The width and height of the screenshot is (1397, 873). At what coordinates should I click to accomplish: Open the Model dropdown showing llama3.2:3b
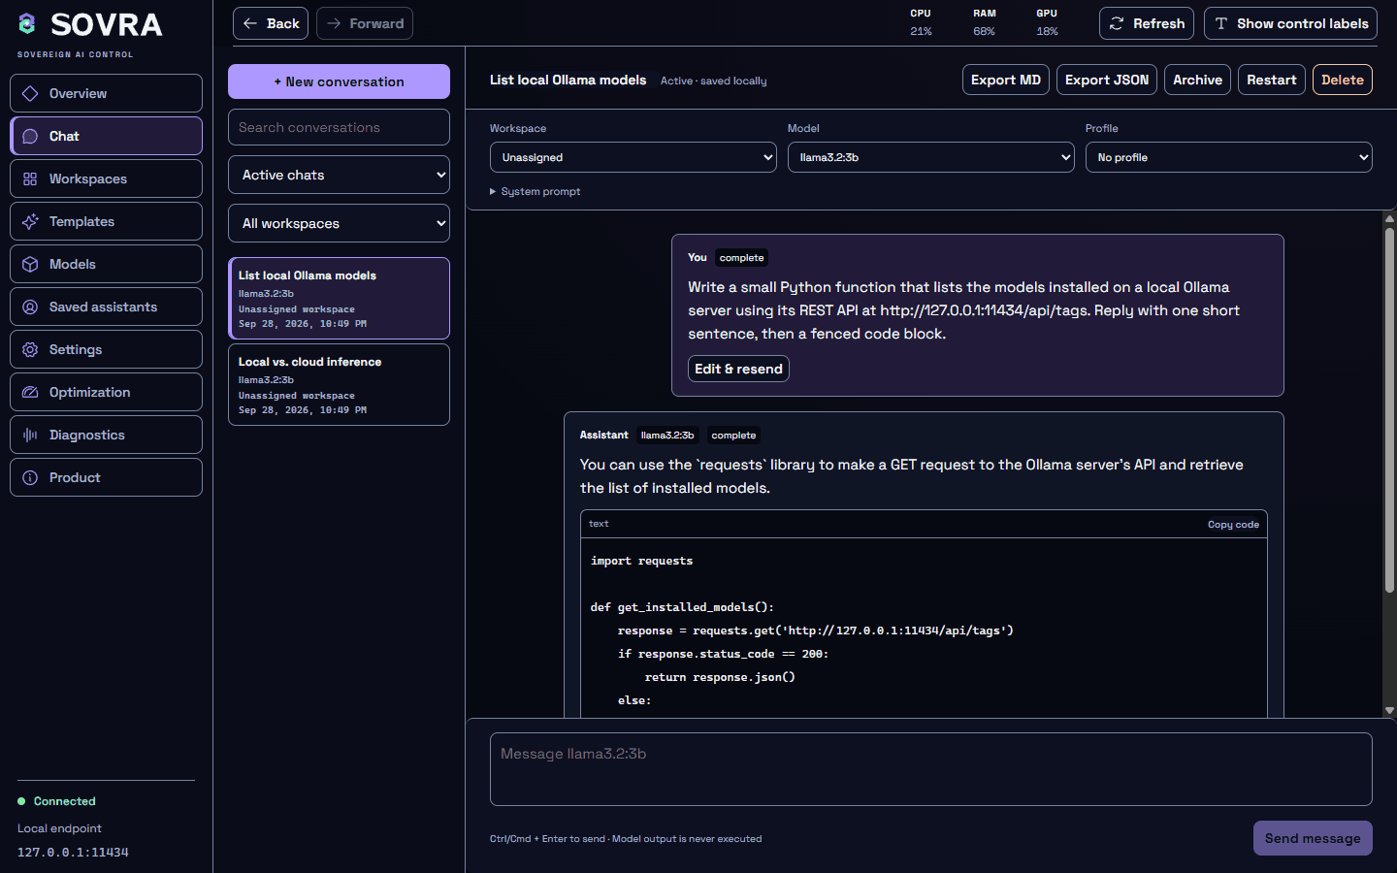(930, 157)
